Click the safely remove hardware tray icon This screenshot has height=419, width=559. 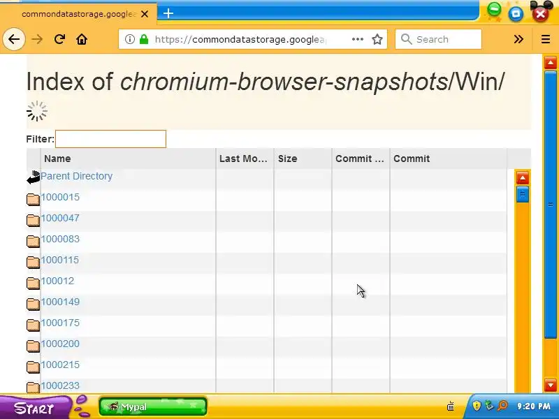[490, 406]
